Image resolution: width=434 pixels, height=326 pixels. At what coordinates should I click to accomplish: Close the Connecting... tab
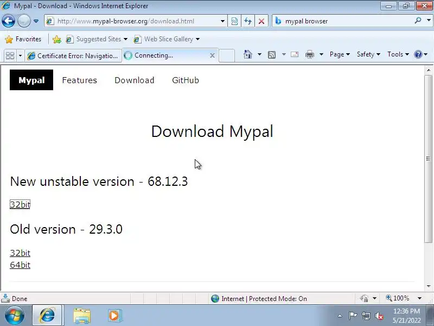(x=212, y=56)
